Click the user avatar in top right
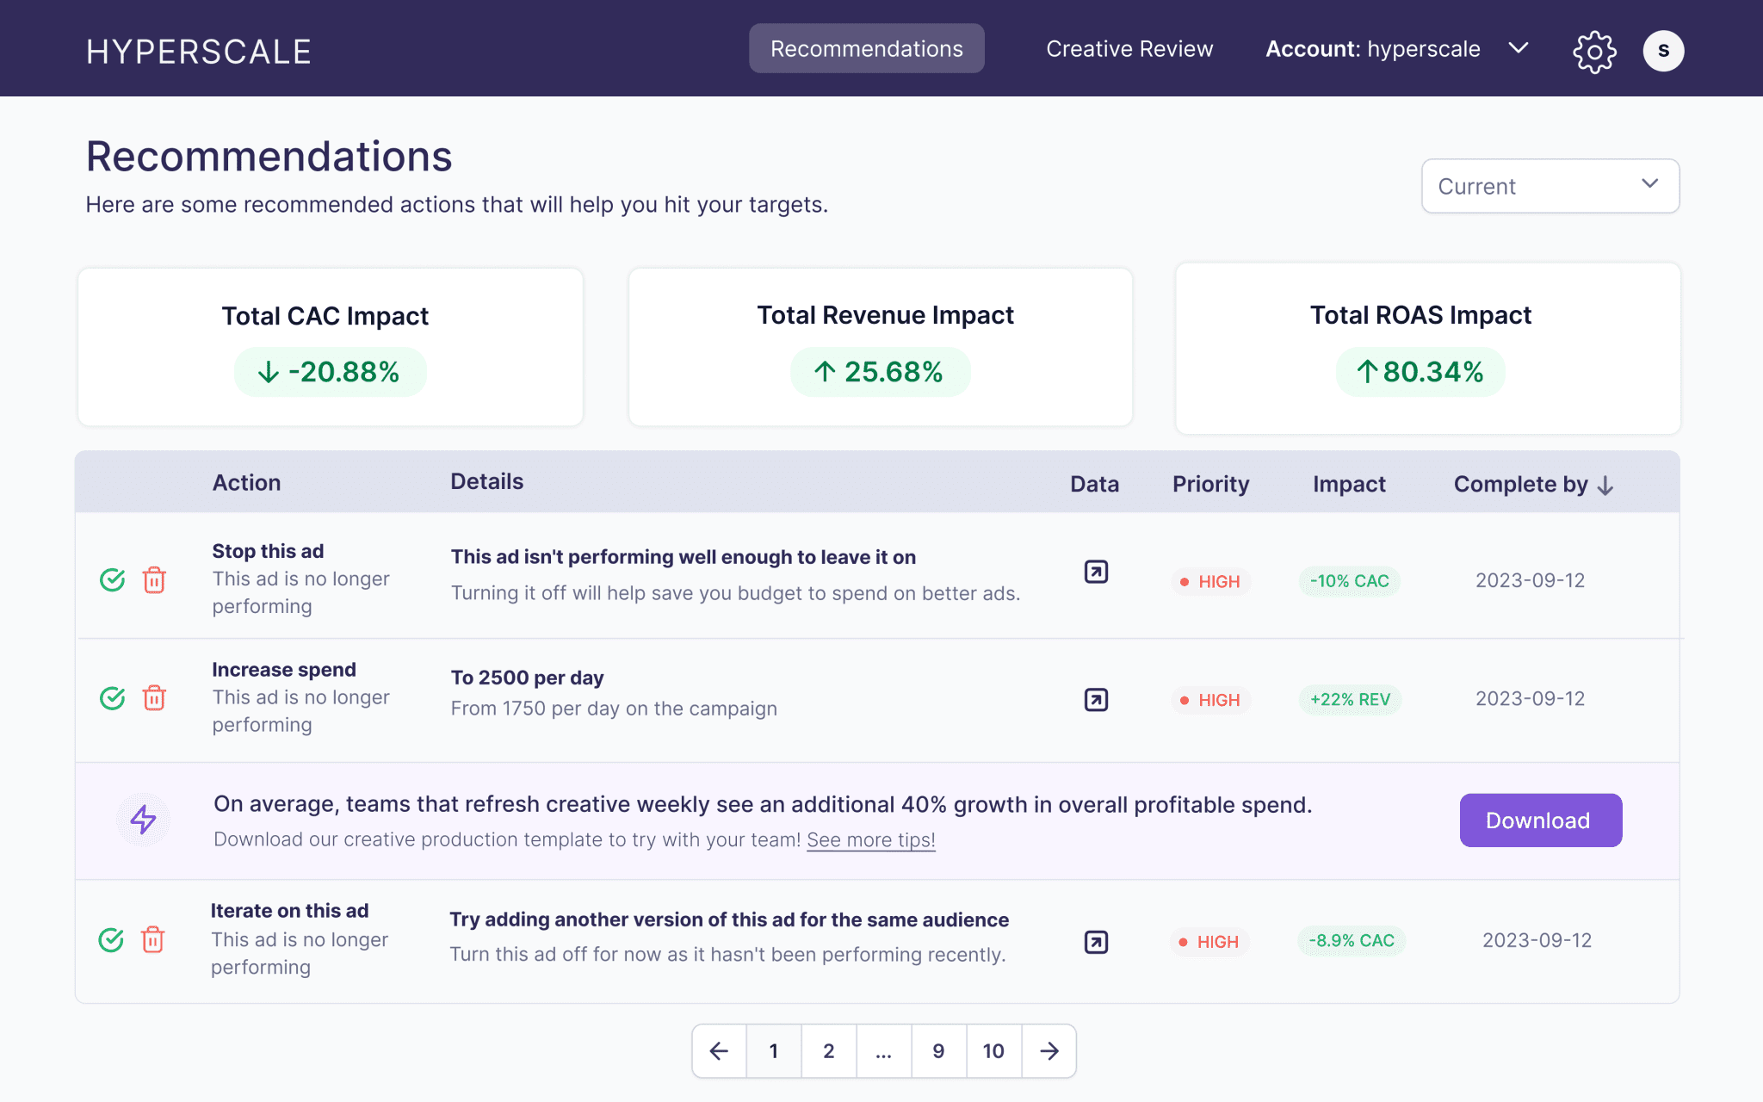Screen dimensions: 1763x1102 1662,50
